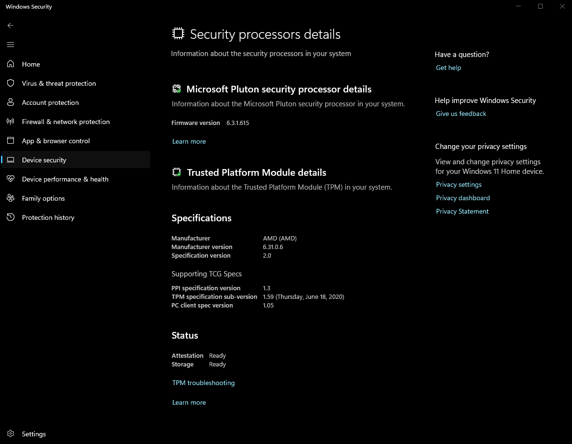The height and width of the screenshot is (444, 572).
Task: Click the Protection history clock icon
Action: [x=11, y=217]
